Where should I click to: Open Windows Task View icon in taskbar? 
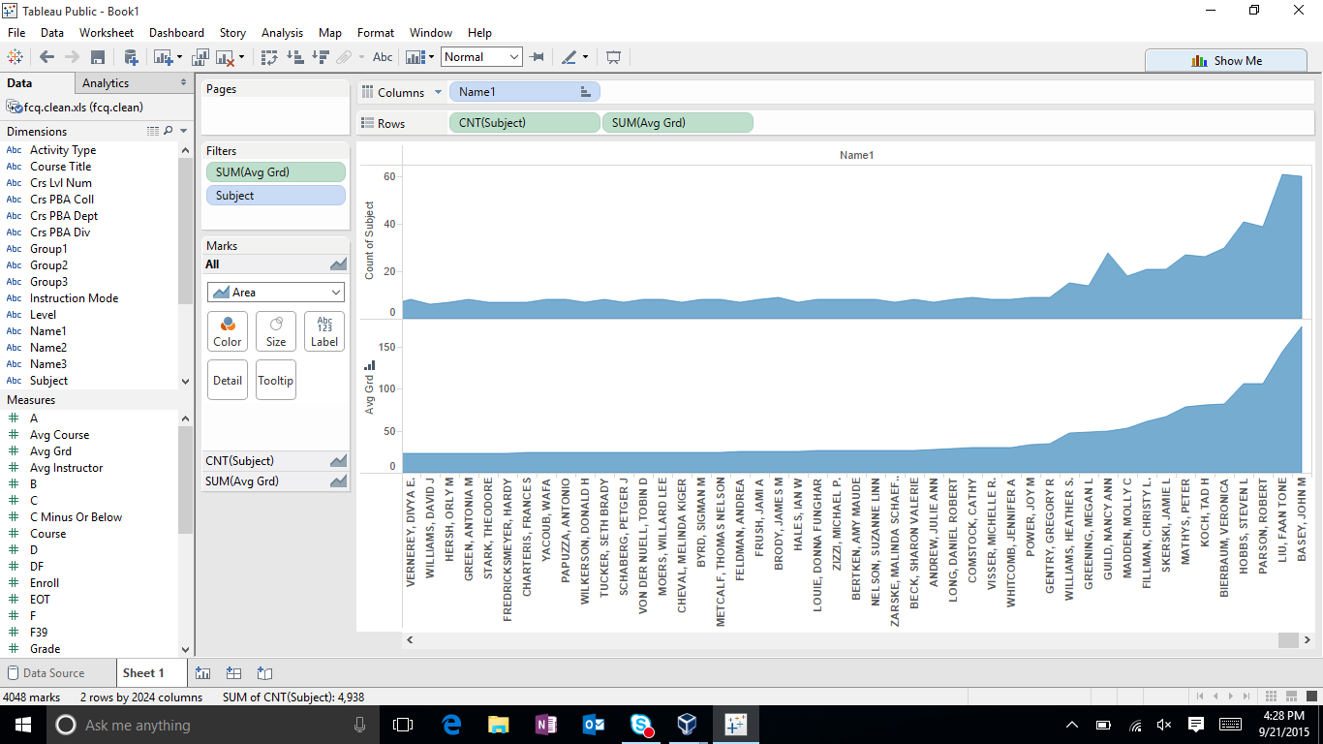pos(403,725)
